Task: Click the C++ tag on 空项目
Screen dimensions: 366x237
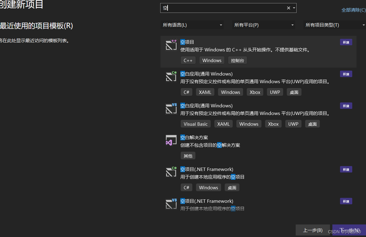Action: coord(188,60)
